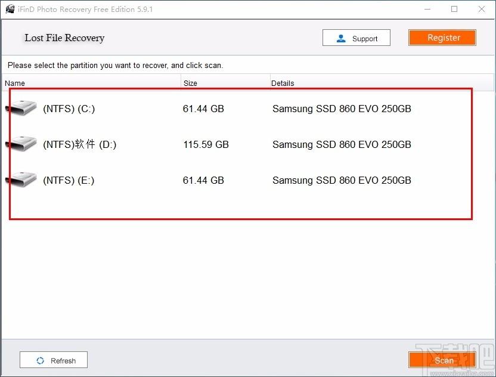Click the iFinD app icon in title bar
Image resolution: width=496 pixels, height=377 pixels.
[10, 9]
